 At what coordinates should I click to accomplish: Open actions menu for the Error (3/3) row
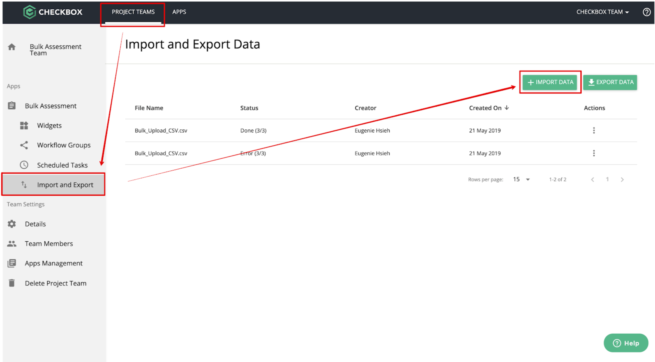coord(594,153)
